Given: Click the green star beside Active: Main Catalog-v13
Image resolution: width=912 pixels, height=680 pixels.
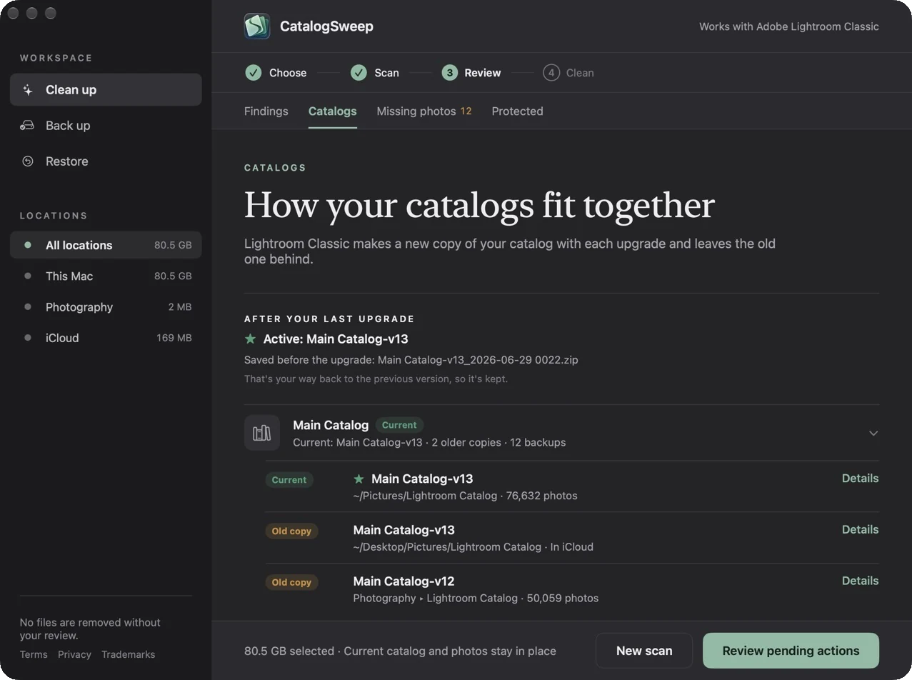Looking at the screenshot, I should [250, 339].
